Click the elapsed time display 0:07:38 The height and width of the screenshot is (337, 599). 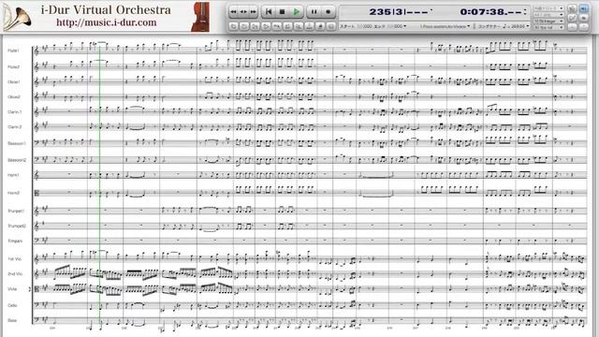[x=490, y=12]
